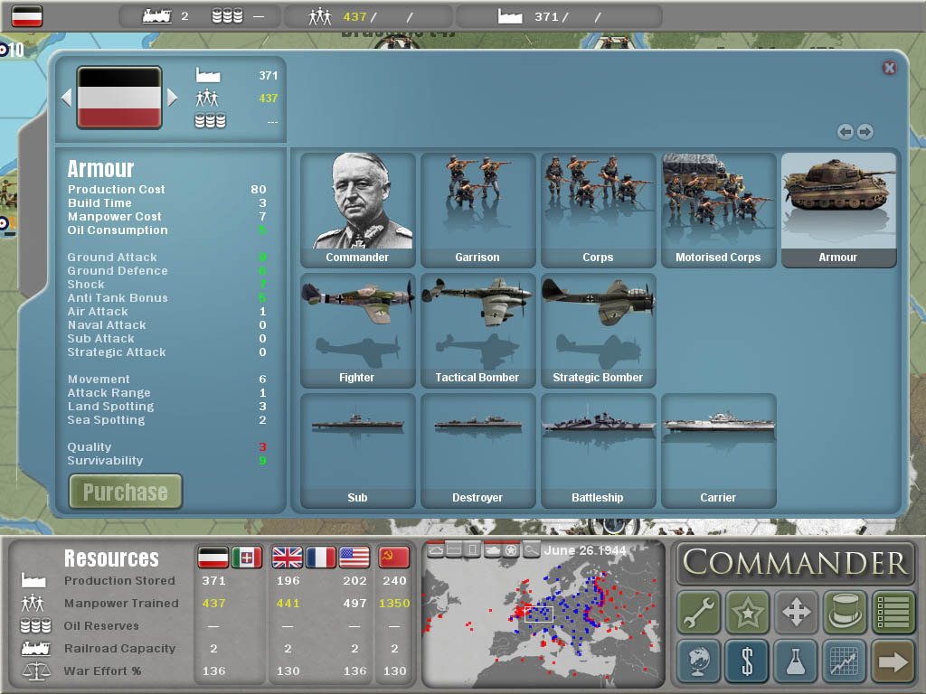Select USA flag in Resources panel
Viewport: 926px width, 694px height.
354,557
